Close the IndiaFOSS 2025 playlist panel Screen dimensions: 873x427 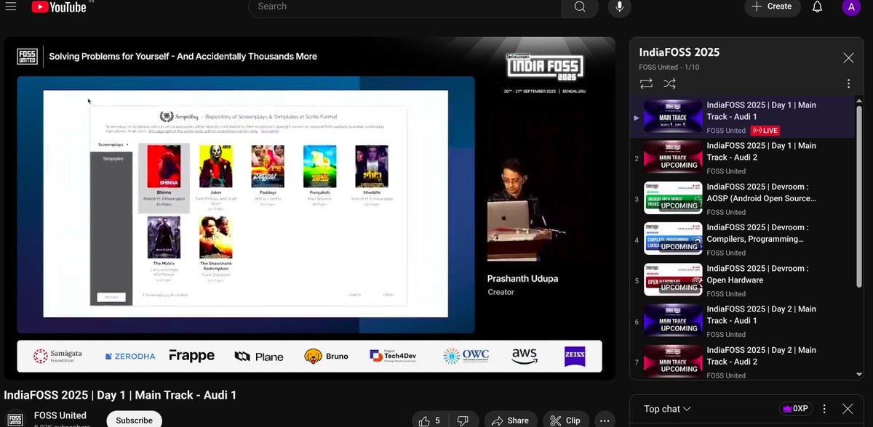tap(848, 58)
